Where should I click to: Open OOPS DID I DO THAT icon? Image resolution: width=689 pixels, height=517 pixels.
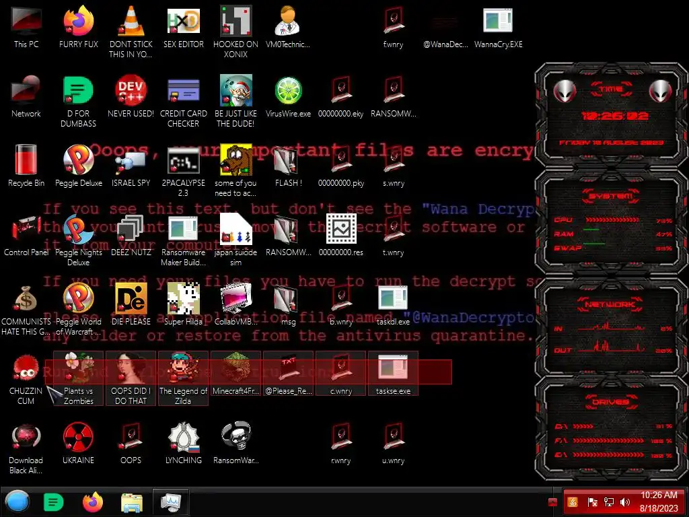pos(131,378)
